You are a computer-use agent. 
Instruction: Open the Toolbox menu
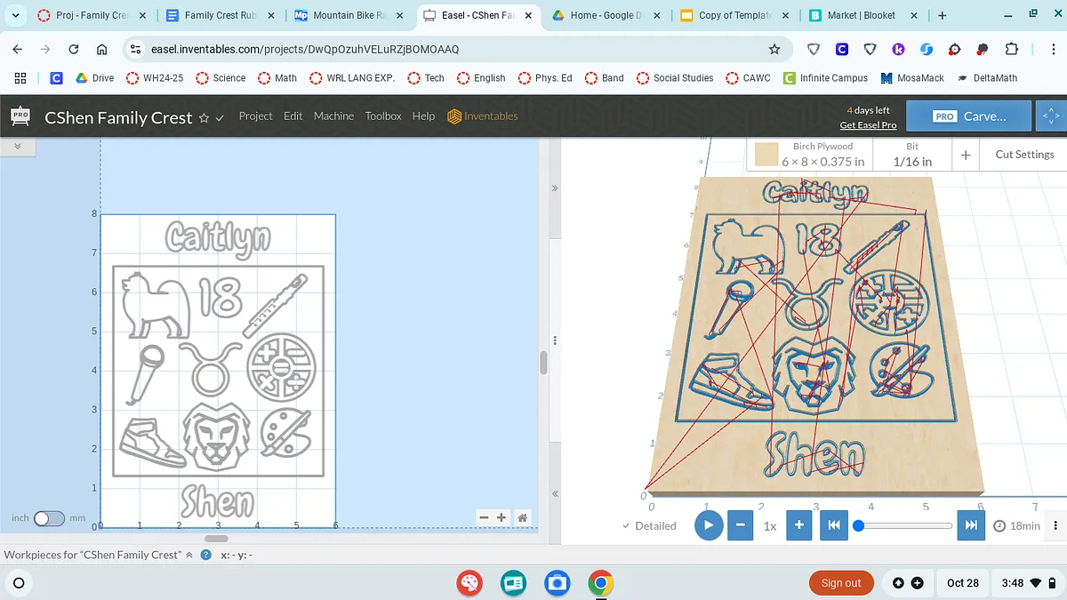[x=383, y=116]
